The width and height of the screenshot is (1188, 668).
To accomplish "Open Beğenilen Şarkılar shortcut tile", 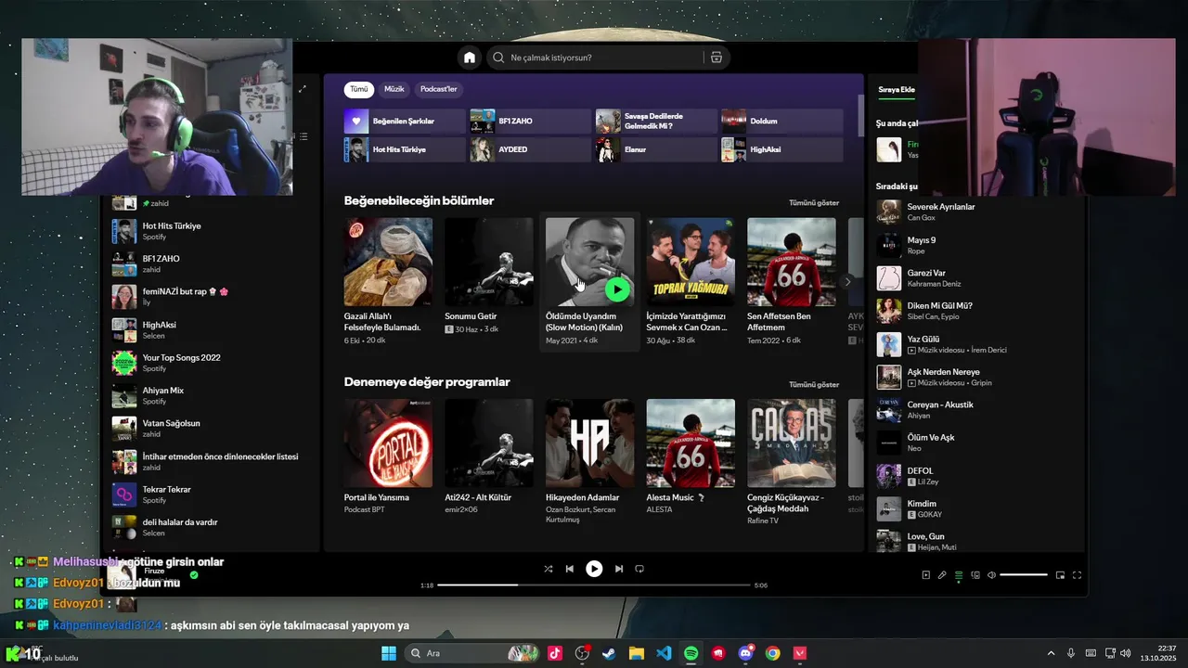I will click(405, 122).
